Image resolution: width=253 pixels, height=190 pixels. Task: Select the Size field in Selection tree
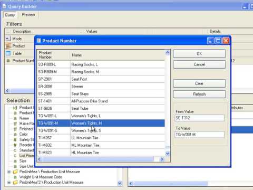coord(23,161)
